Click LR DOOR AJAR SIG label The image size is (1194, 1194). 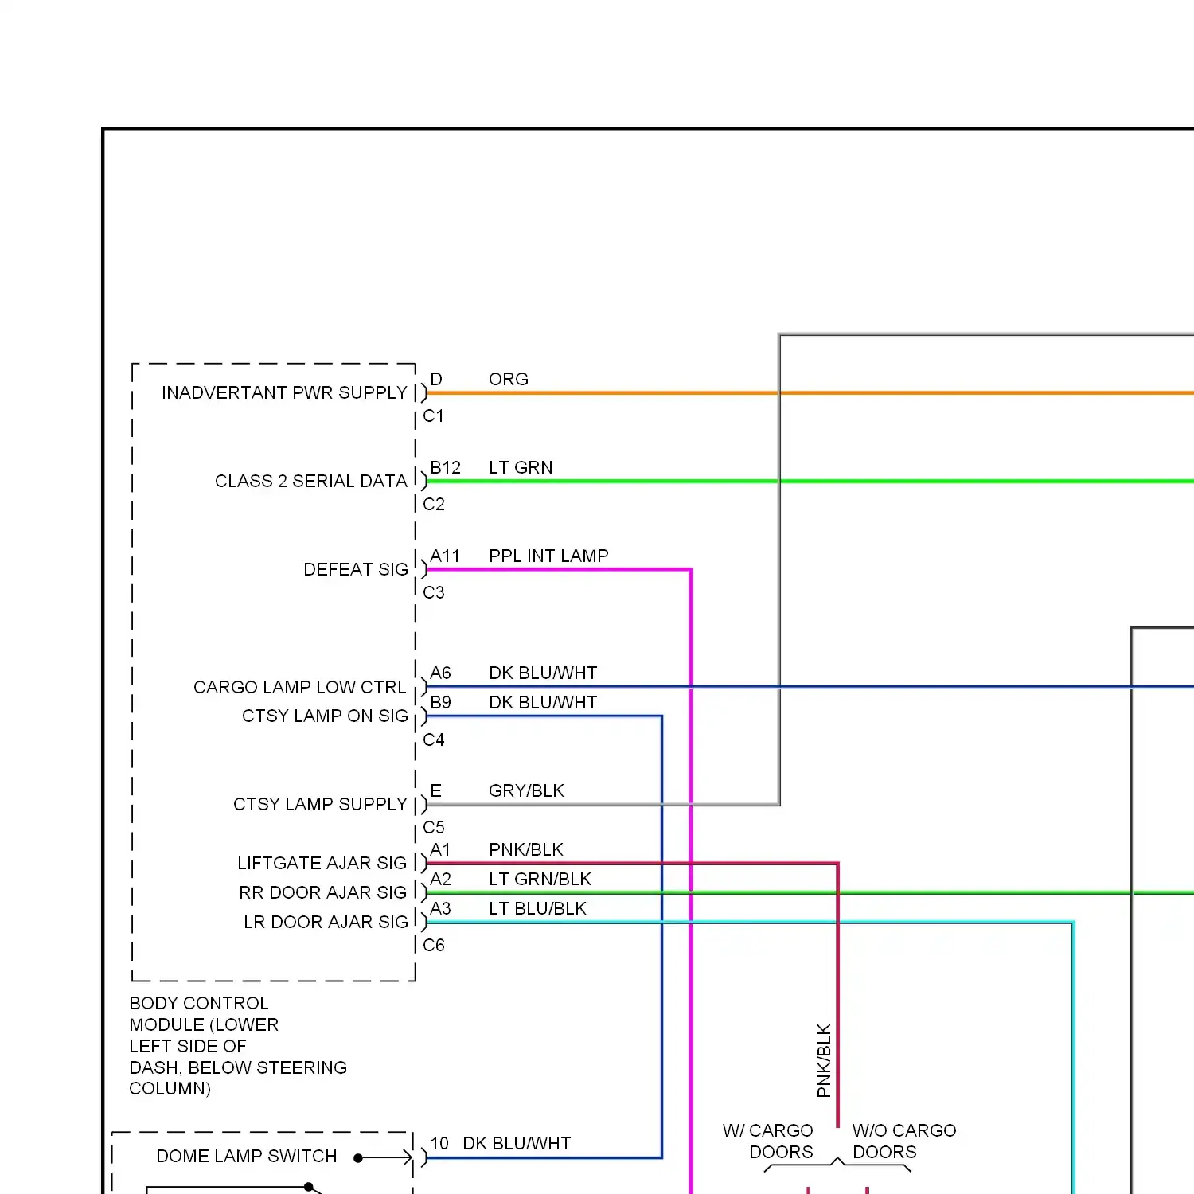(x=326, y=922)
